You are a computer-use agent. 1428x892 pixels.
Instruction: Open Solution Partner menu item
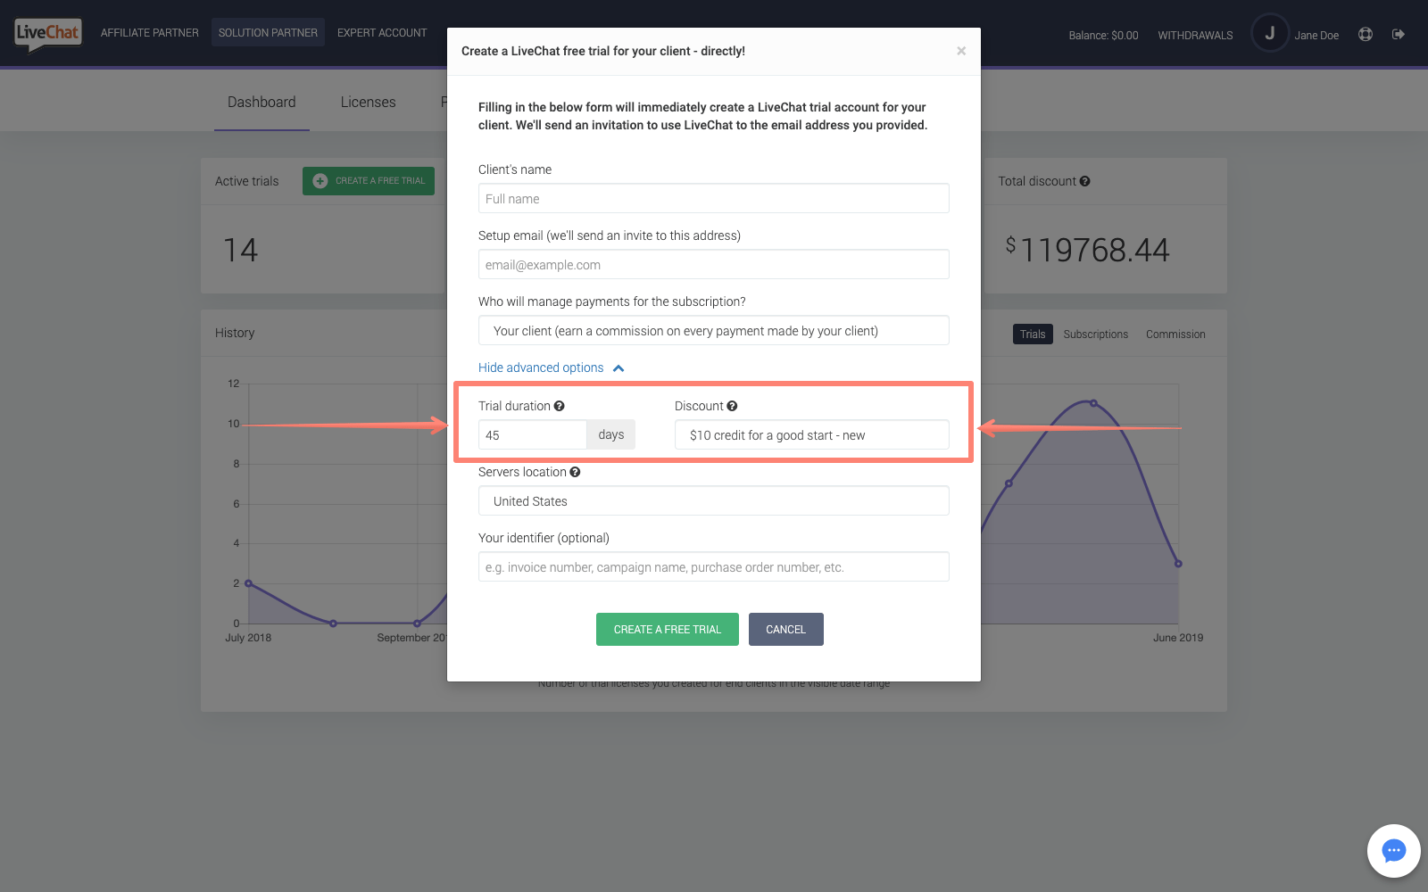(268, 33)
